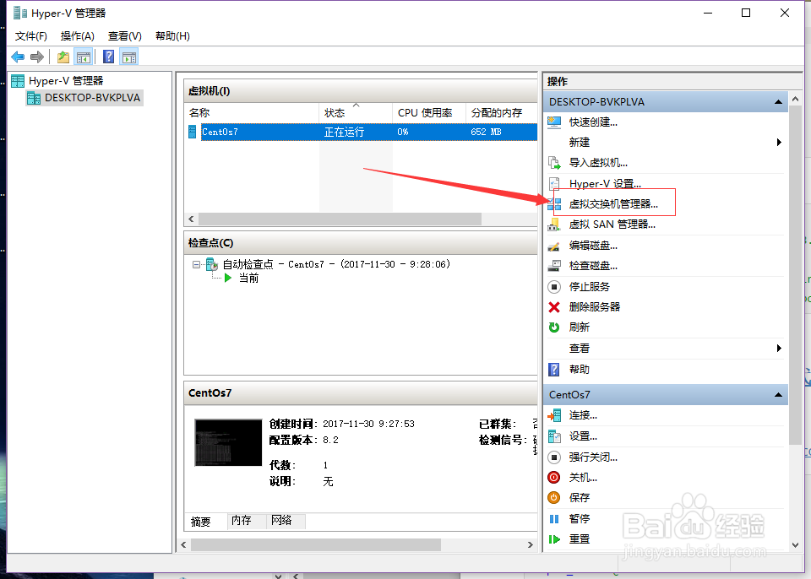Sort by CPU 使用率 column header
The width and height of the screenshot is (811, 579).
429,113
